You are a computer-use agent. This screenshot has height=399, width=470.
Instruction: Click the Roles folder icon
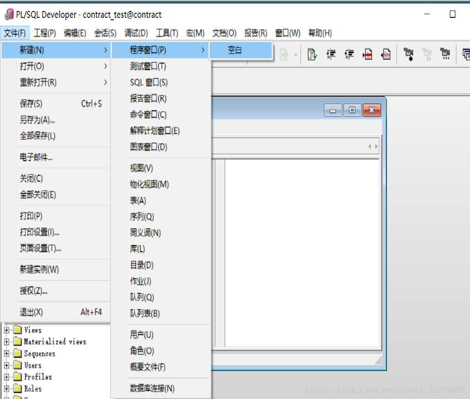18,388
